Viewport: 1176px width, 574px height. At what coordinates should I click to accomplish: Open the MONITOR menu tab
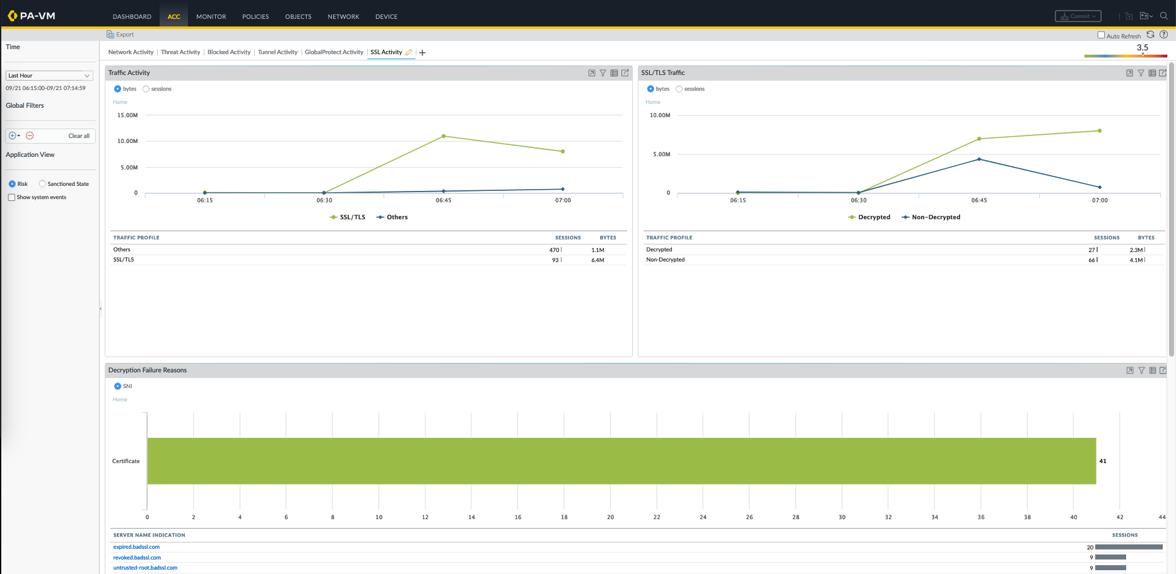(211, 17)
